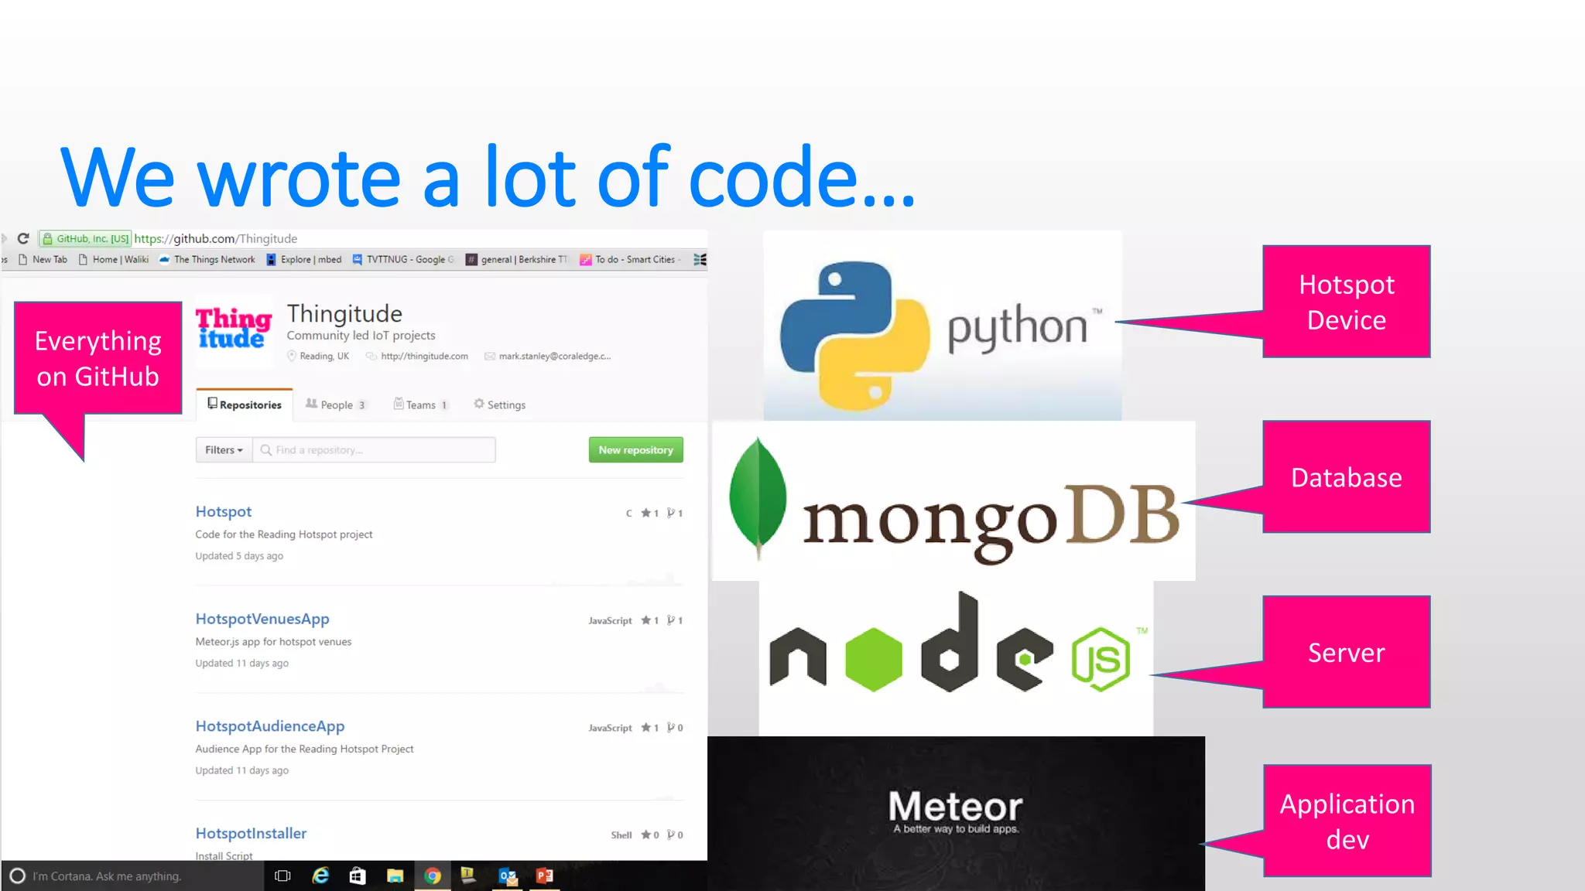
Task: Open Outlook from the taskbar
Action: click(x=508, y=876)
